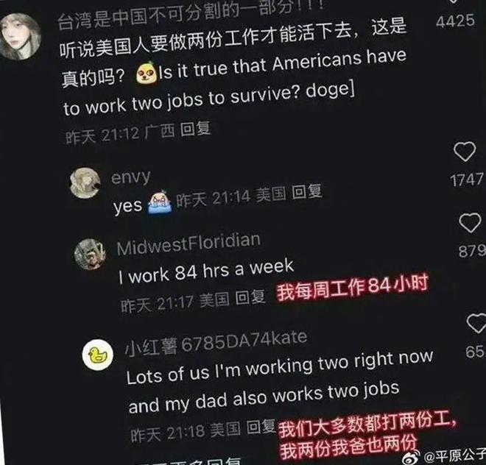Viewport: 486px width, 465px height.
Task: Tap 回复 beside the 21:18 美国 timestamp
Action: pos(261,427)
